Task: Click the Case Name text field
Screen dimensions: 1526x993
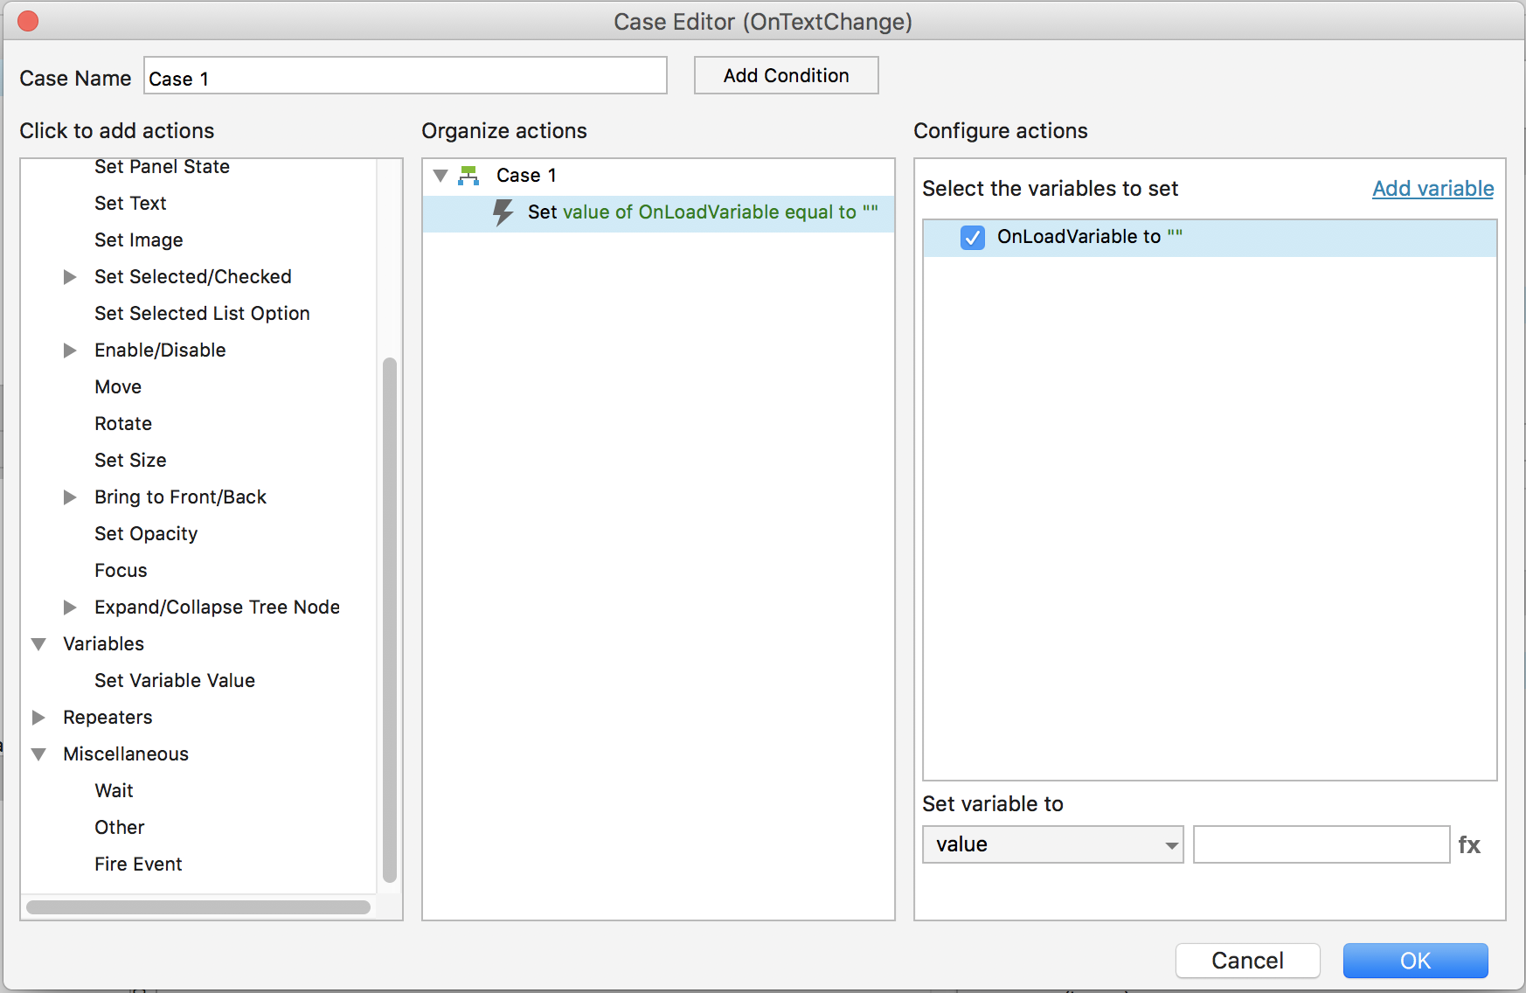Action: [405, 77]
